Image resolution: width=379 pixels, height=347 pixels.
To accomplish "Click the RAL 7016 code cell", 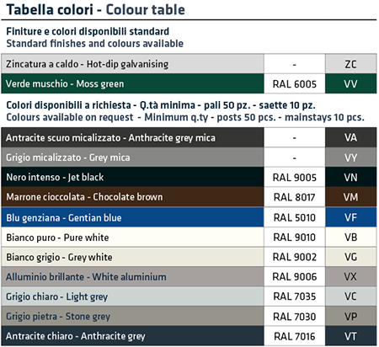I will (295, 336).
